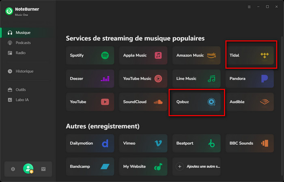284x182 pixels.
Task: Click the My Website music note icon
Action: tap(158, 167)
